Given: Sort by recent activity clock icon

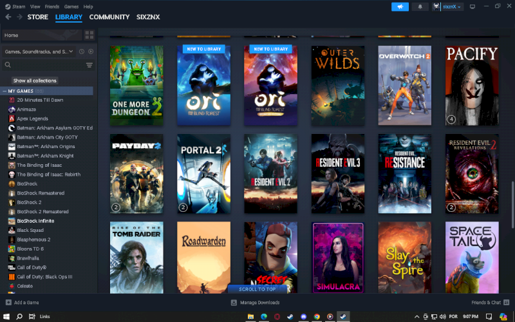Looking at the screenshot, I should click(x=81, y=52).
